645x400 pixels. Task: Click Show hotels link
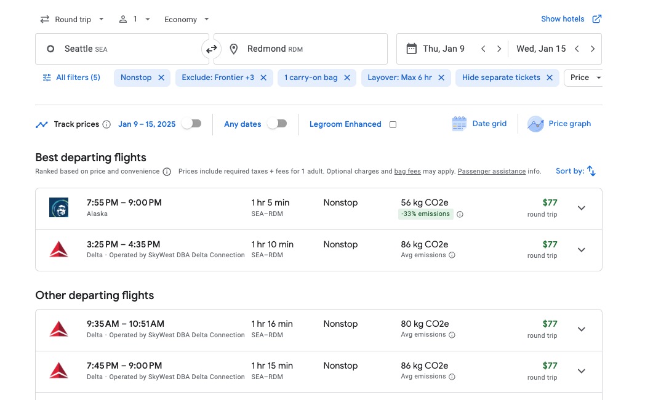[563, 18]
